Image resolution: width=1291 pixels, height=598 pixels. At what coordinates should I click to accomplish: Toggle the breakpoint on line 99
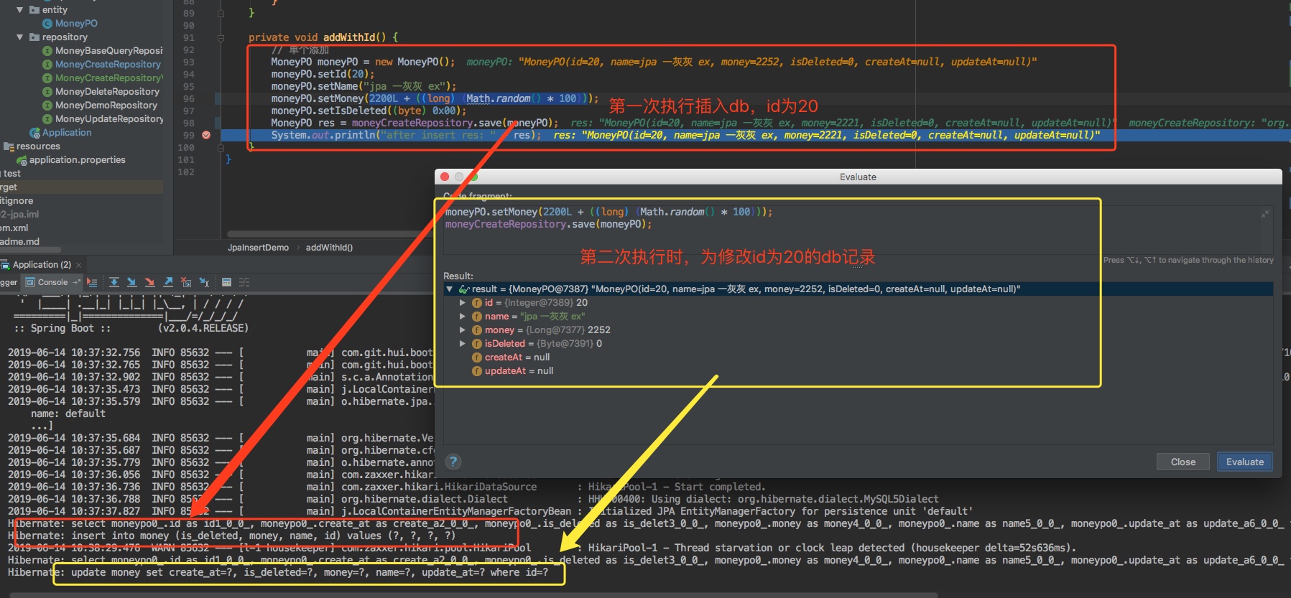(206, 135)
